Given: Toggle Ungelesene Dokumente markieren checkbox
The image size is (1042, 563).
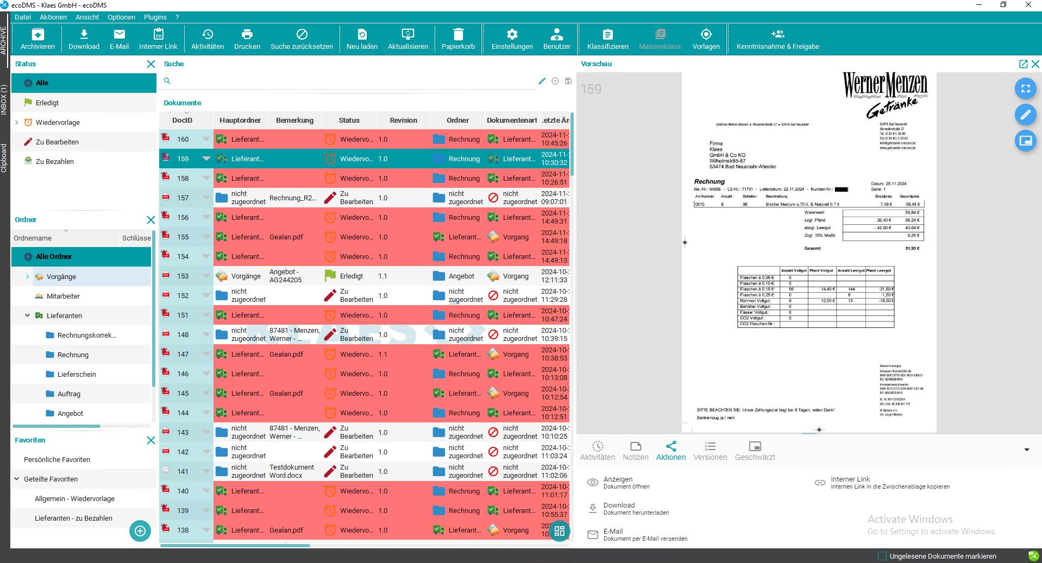Looking at the screenshot, I should click(x=882, y=556).
